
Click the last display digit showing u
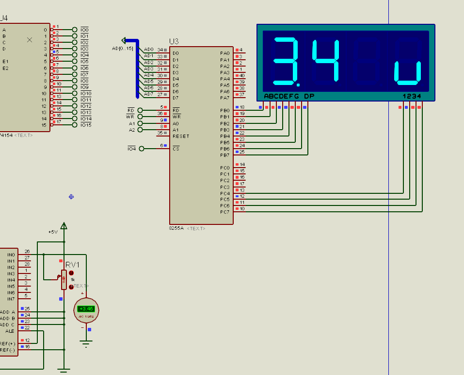click(407, 73)
